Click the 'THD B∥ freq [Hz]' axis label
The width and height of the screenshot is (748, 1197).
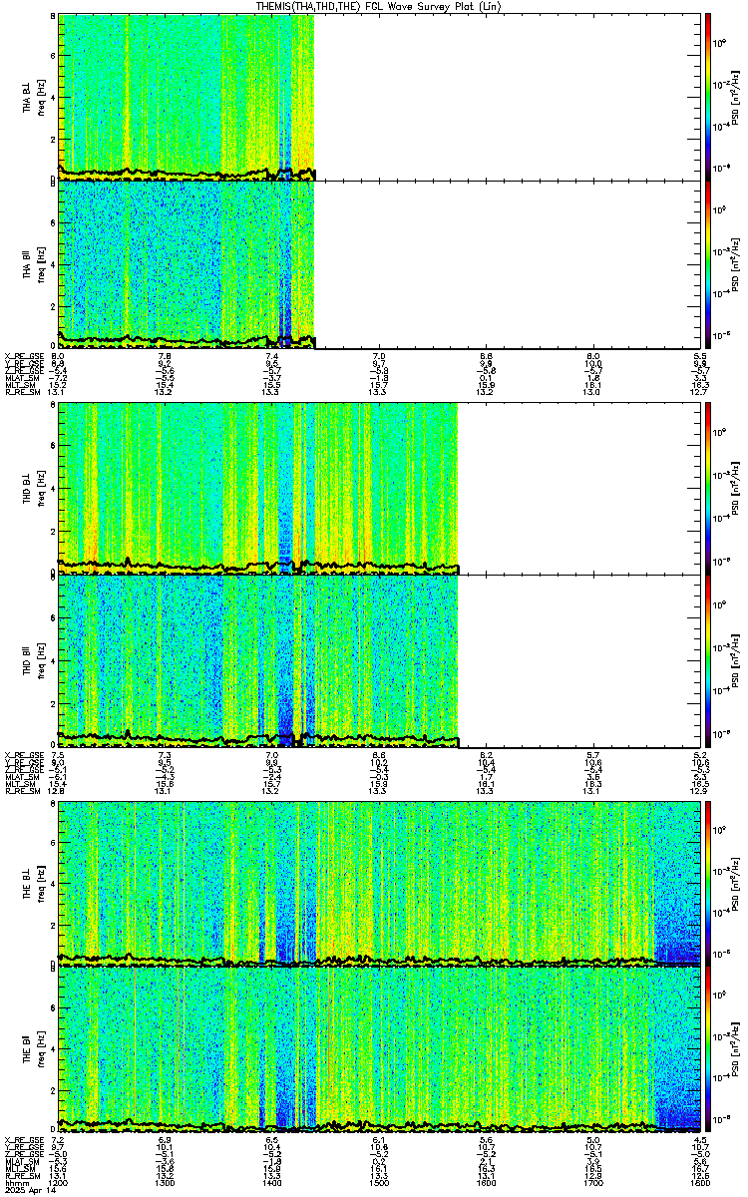pos(34,659)
